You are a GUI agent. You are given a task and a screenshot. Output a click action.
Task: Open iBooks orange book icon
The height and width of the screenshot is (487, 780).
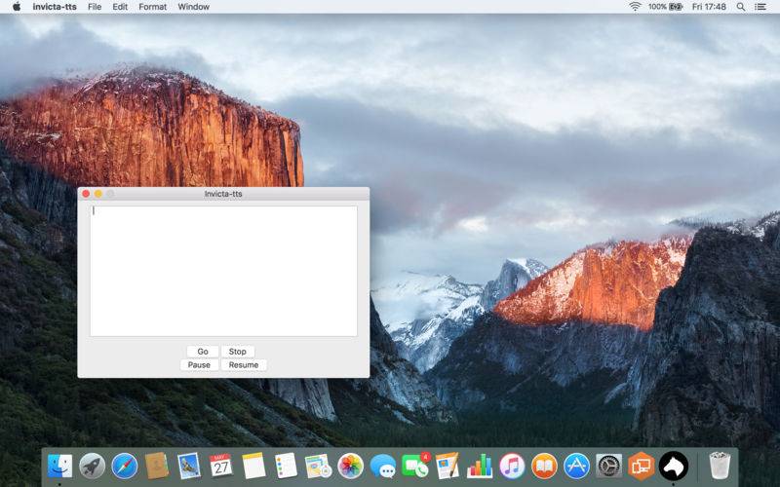coord(544,467)
